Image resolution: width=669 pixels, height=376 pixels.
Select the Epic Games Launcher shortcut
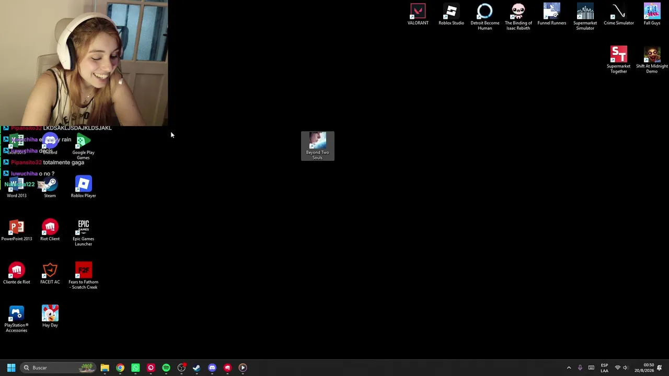click(83, 233)
